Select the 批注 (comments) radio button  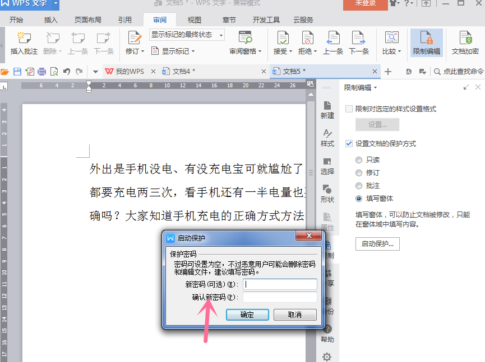(359, 186)
